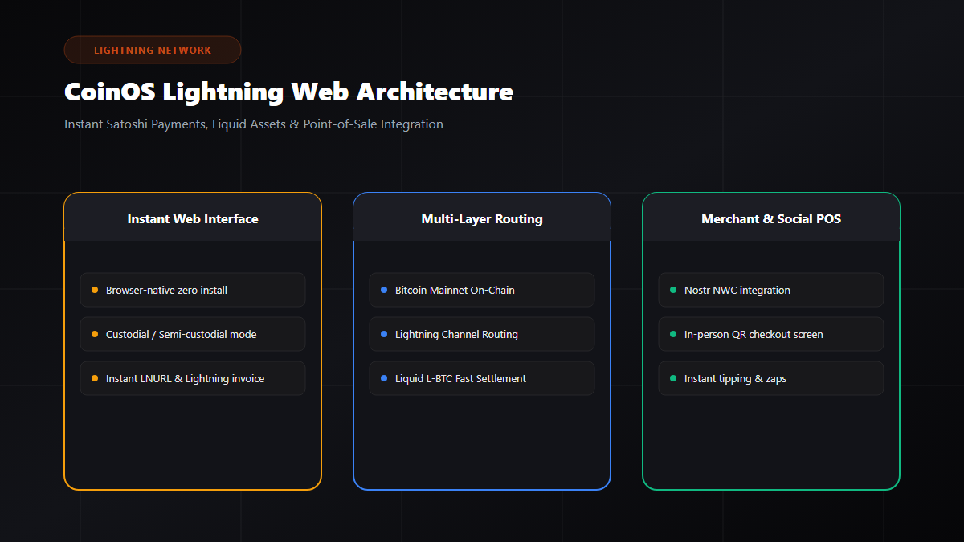Click orange bullet beside Browser-native zero install
964x542 pixels.
click(95, 290)
